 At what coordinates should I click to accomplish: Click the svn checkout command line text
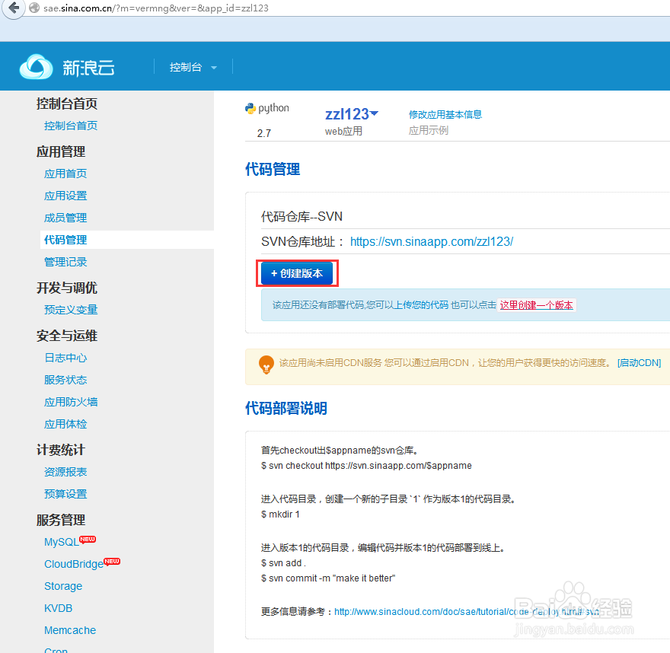(x=366, y=466)
